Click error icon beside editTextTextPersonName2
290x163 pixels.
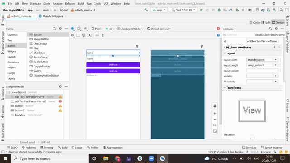click(x=60, y=101)
